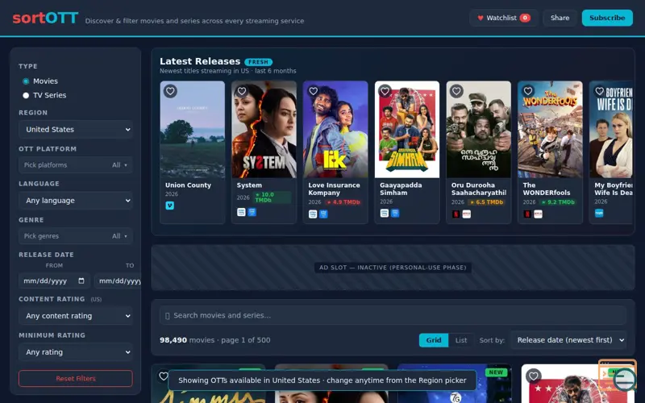Click the sortOTT logo
Screen dimensions: 645x403
tap(45, 18)
